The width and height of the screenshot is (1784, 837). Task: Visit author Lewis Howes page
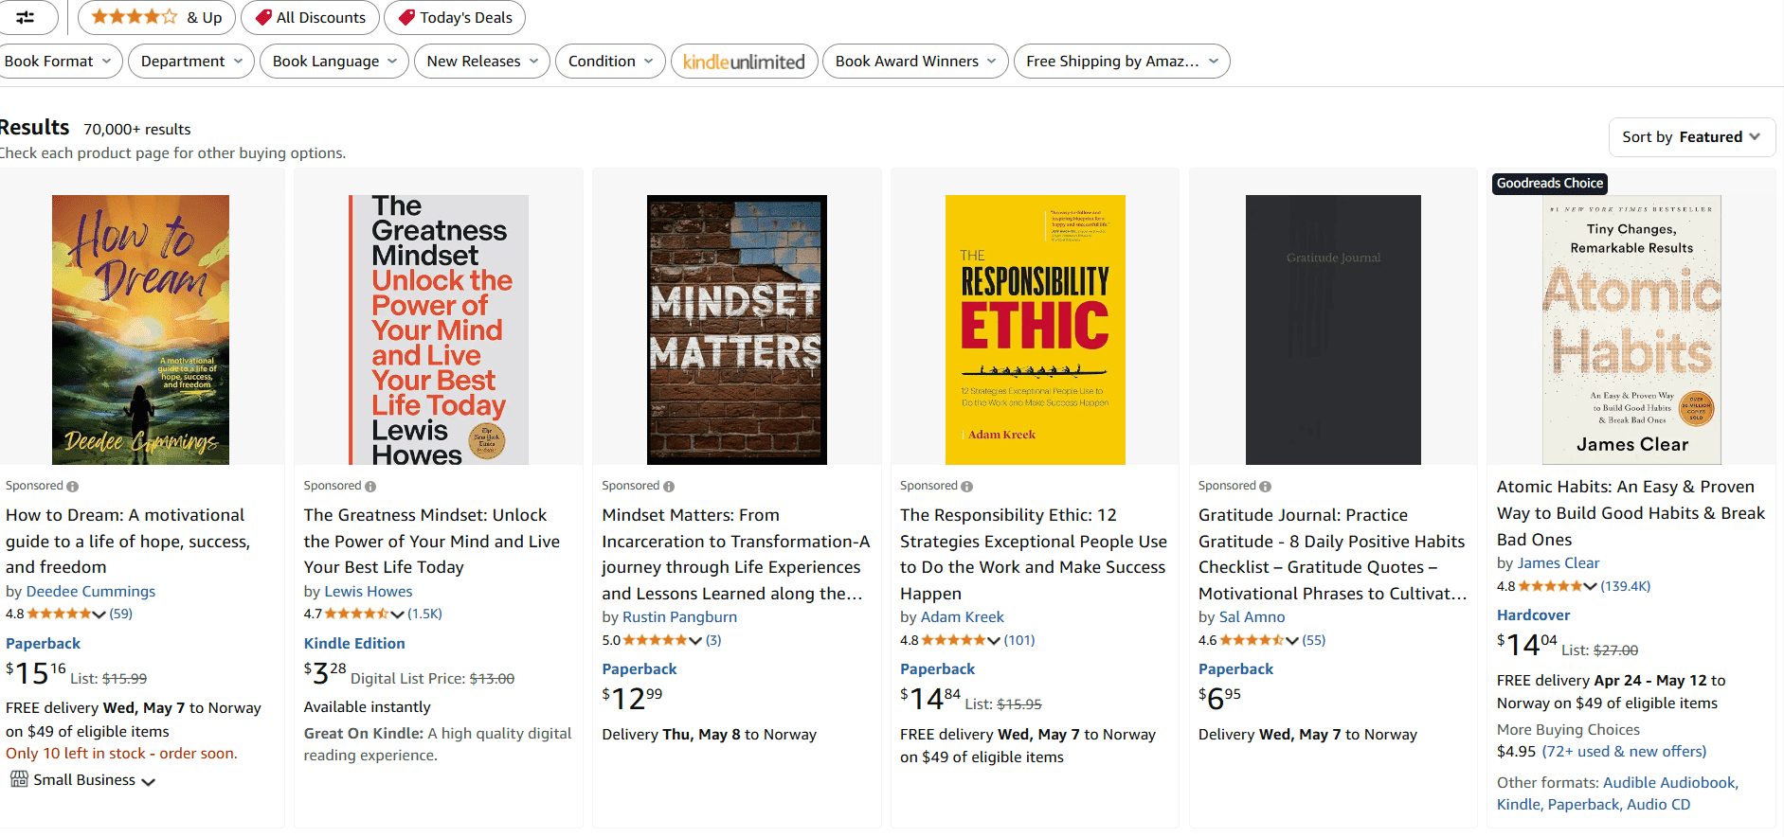(x=369, y=591)
